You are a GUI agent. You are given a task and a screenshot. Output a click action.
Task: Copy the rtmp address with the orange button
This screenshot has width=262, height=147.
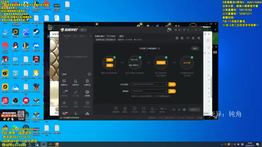coord(172,85)
